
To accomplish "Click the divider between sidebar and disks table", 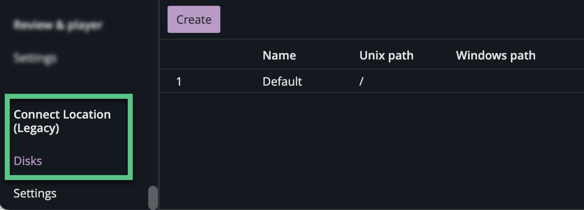I will pos(159,121).
